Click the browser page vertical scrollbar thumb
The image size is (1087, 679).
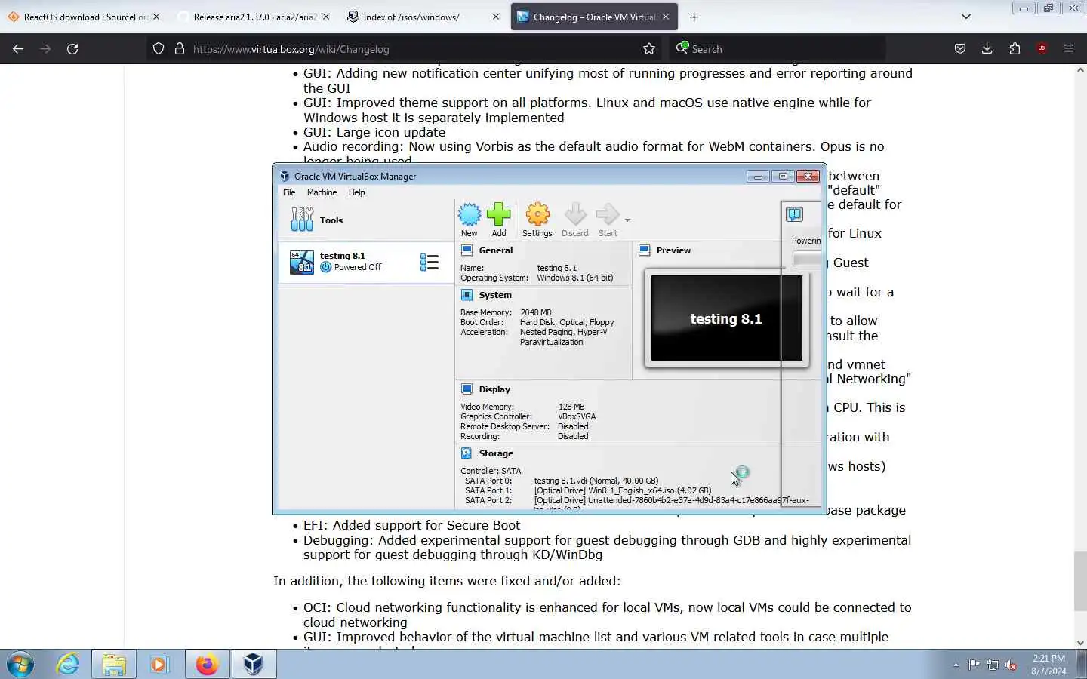tap(1080, 581)
